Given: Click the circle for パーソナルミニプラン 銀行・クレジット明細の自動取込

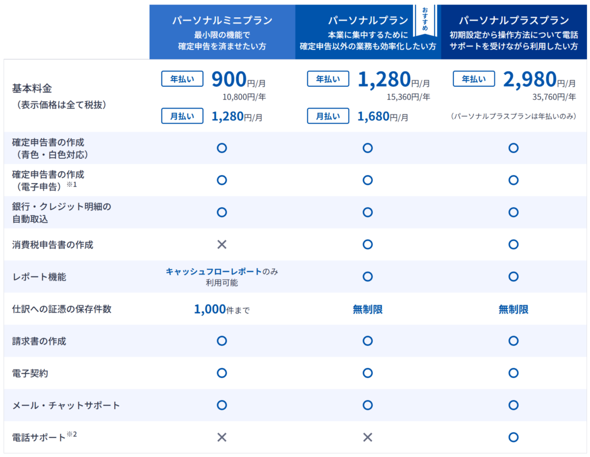Looking at the screenshot, I should [222, 212].
